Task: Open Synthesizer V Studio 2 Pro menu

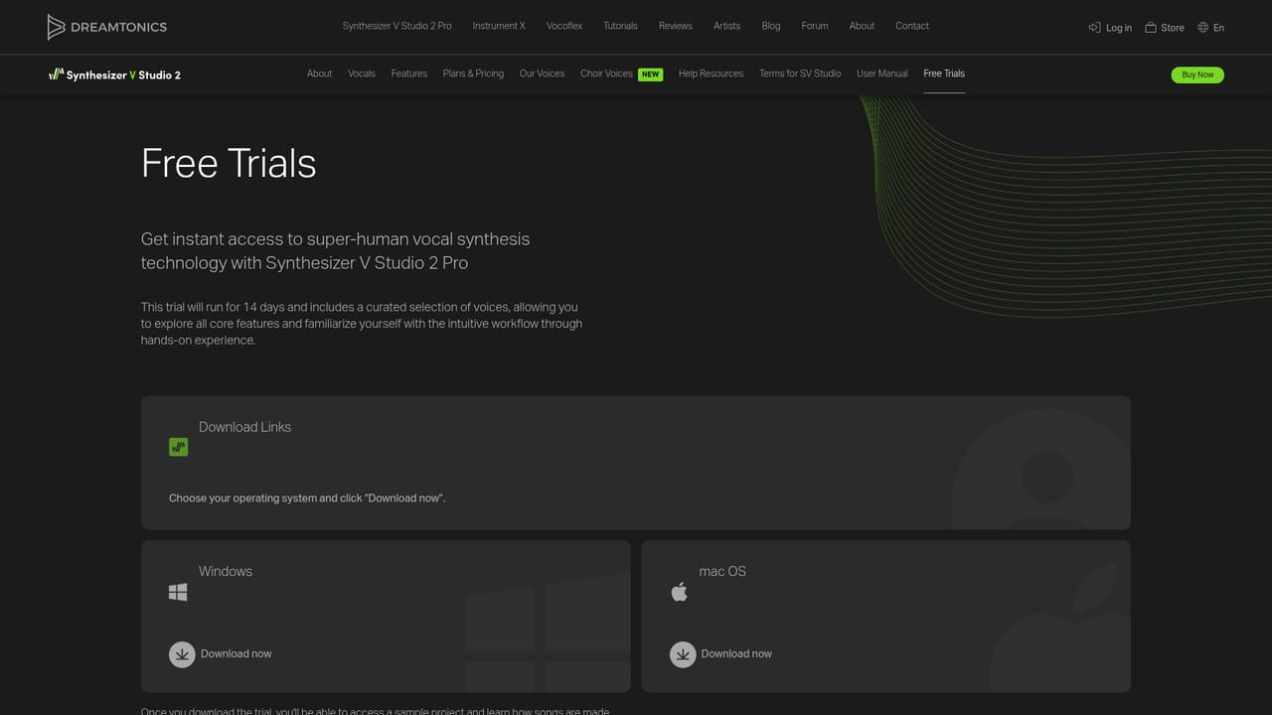Action: tap(397, 26)
